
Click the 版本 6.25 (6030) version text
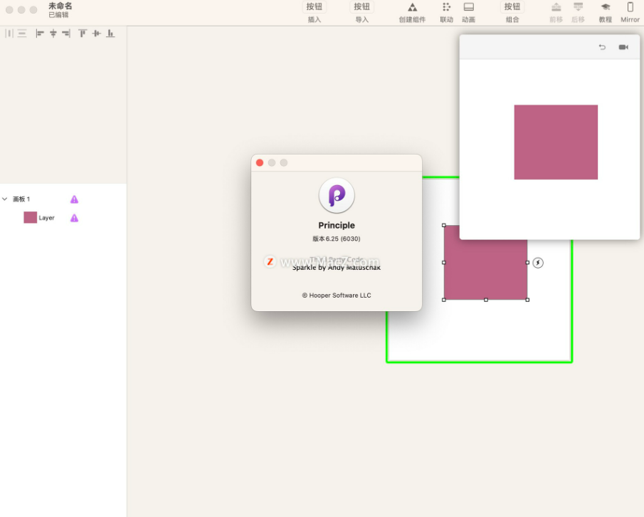tap(337, 239)
